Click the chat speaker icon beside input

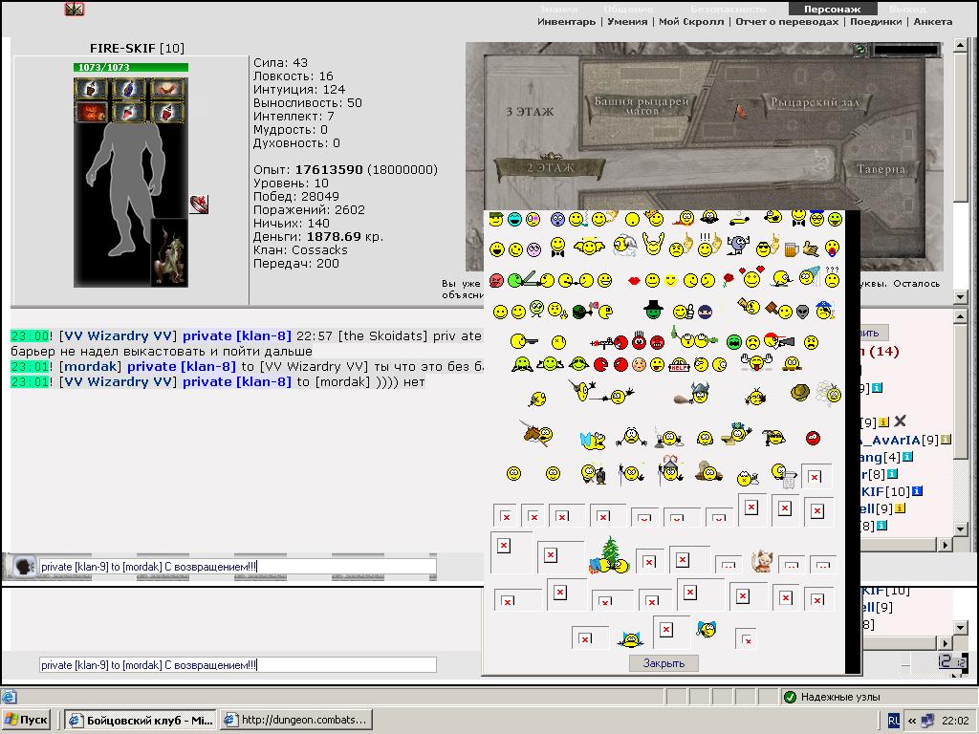click(24, 566)
